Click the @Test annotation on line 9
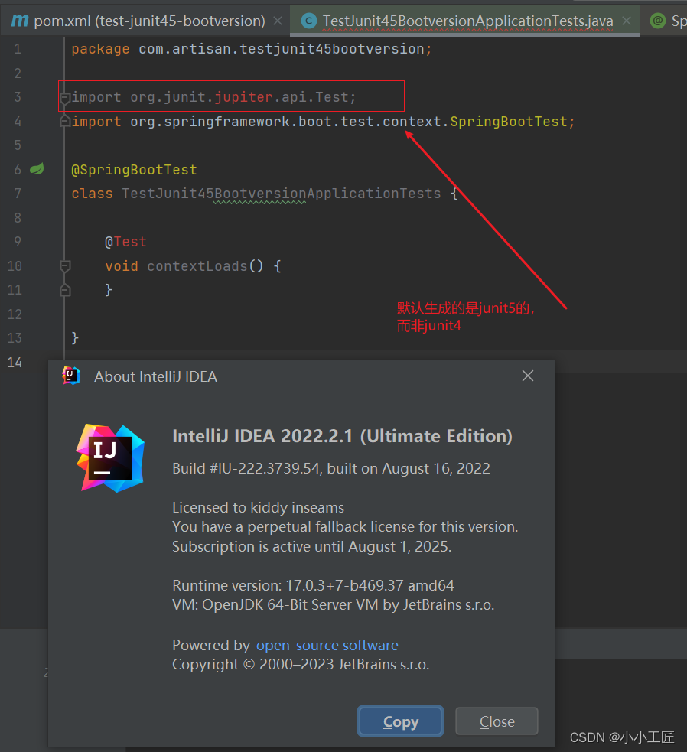This screenshot has width=687, height=752. (x=125, y=242)
